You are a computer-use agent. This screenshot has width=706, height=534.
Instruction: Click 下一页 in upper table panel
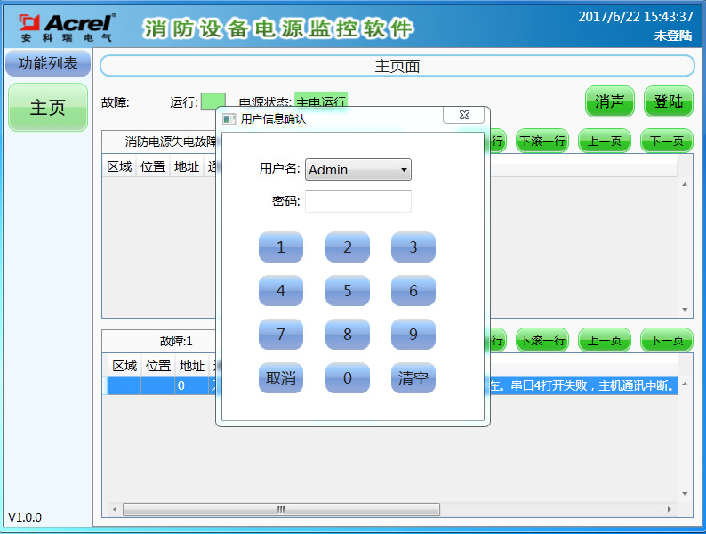click(666, 141)
